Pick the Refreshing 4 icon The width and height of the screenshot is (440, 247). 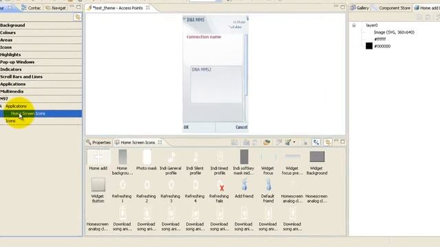tap(195, 185)
